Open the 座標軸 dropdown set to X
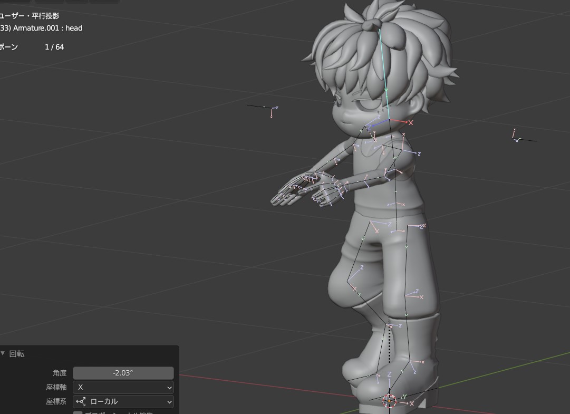This screenshot has height=414, width=570. [x=123, y=388]
